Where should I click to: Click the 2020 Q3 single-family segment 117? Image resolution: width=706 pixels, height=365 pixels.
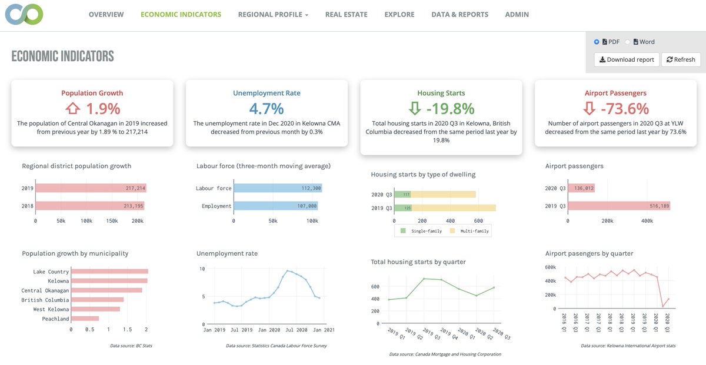pos(402,194)
